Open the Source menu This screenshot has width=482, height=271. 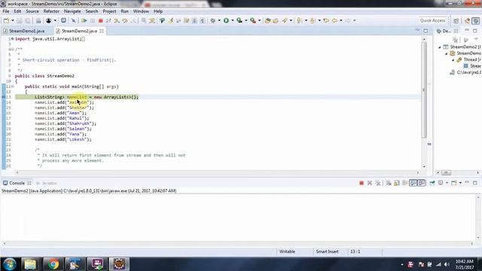[x=32, y=11]
